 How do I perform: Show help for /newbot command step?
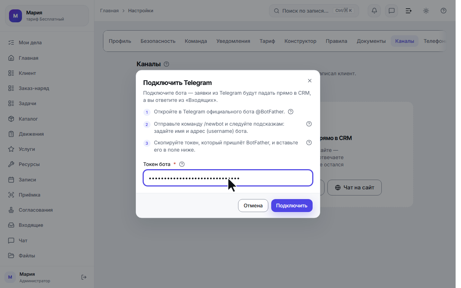309,124
